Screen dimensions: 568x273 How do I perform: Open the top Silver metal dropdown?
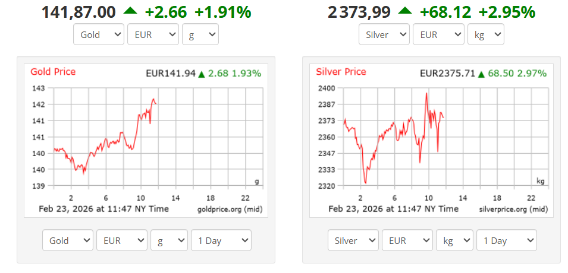(384, 34)
